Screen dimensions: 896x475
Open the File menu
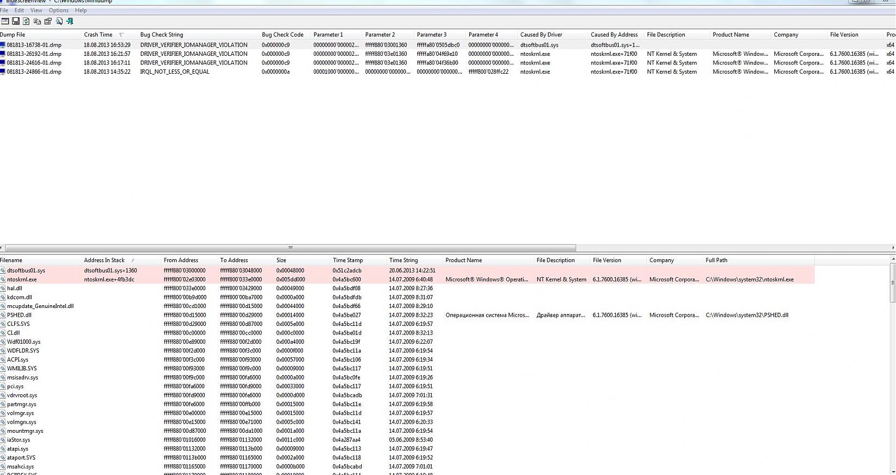(4, 10)
